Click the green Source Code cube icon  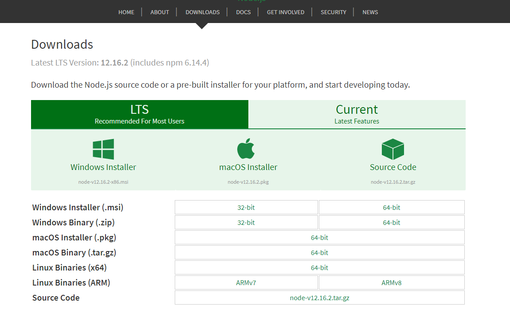(x=392, y=149)
